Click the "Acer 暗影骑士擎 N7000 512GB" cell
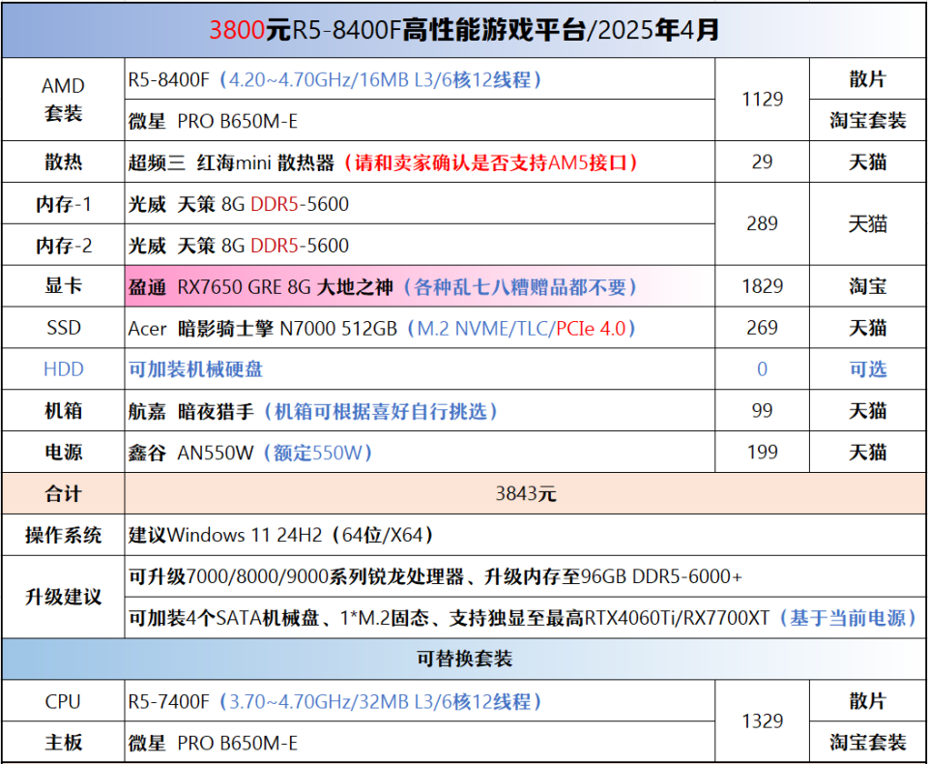The width and height of the screenshot is (928, 764). click(420, 328)
